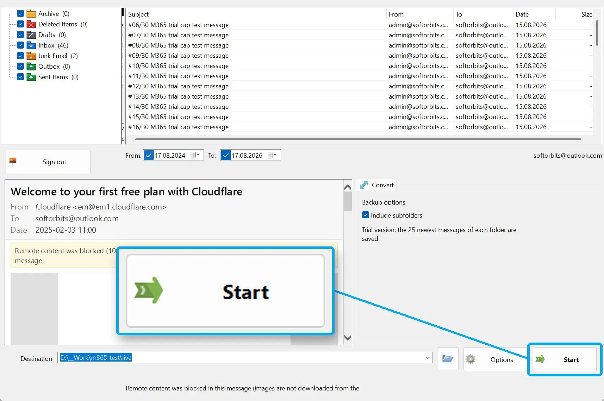This screenshot has height=401, width=604.
Task: Select the #12/30 M365 trial message
Action: pyautogui.click(x=359, y=86)
